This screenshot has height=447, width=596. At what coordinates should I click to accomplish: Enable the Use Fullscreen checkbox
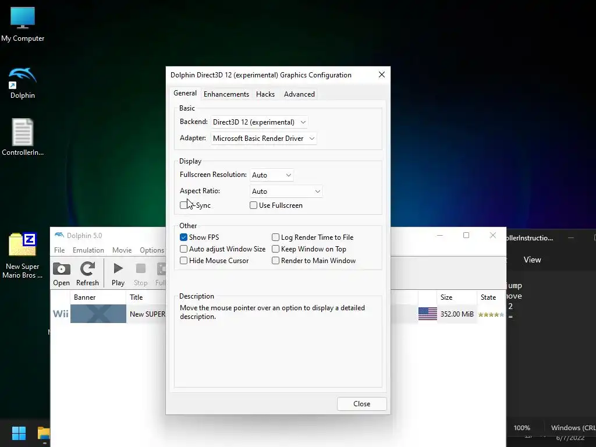click(254, 205)
